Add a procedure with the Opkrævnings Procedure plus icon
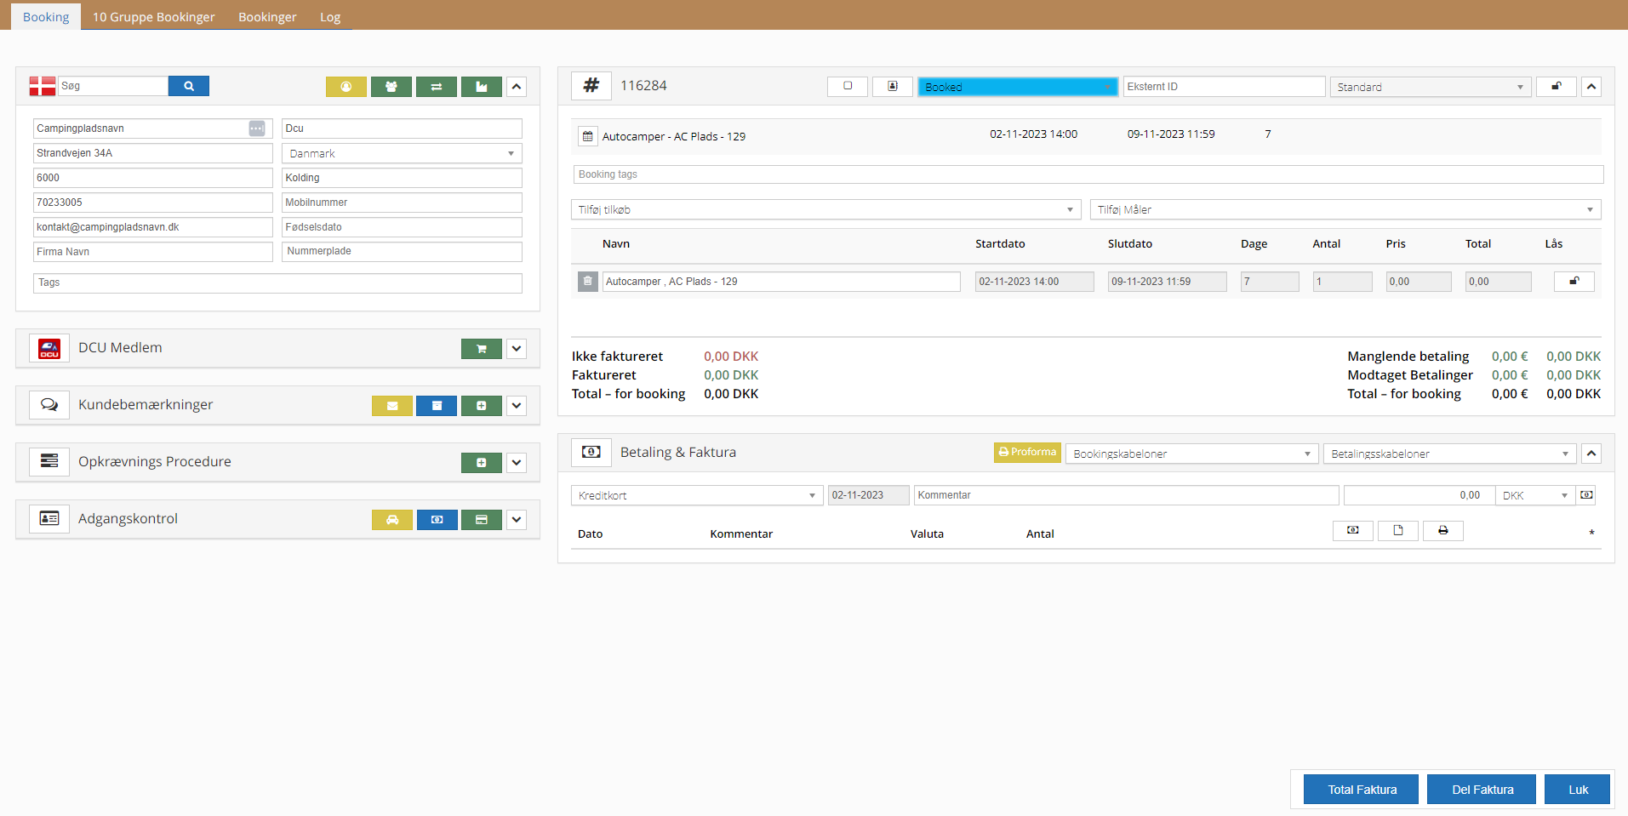The image size is (1628, 816). coord(481,463)
